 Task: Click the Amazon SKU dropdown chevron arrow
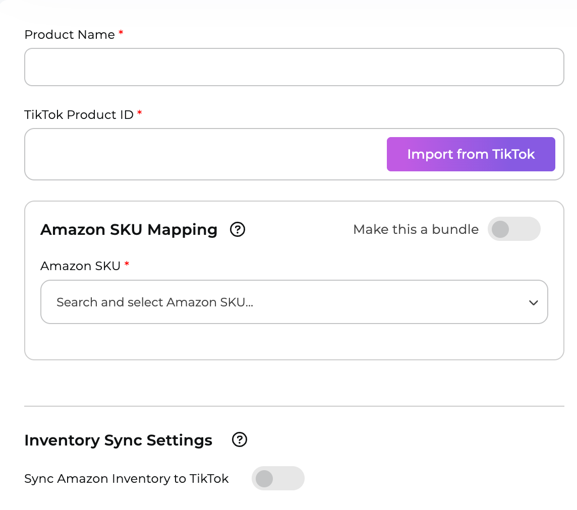[533, 302]
